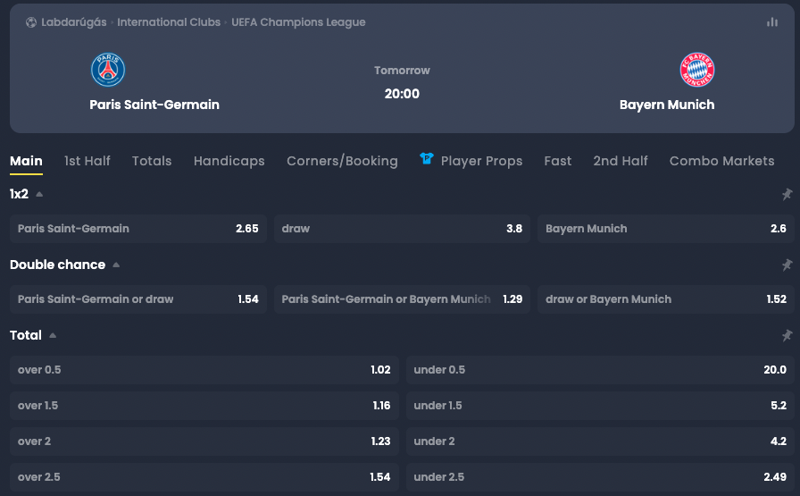Pin the Double chance market
800x496 pixels.
point(787,265)
